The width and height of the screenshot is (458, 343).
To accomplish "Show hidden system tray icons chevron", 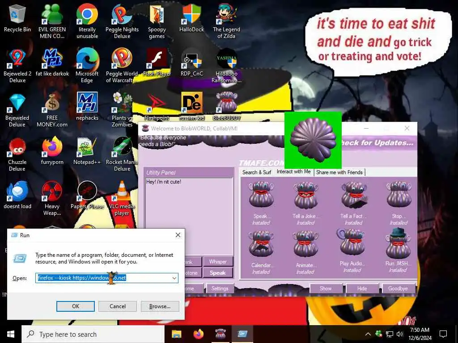I will (x=368, y=334).
